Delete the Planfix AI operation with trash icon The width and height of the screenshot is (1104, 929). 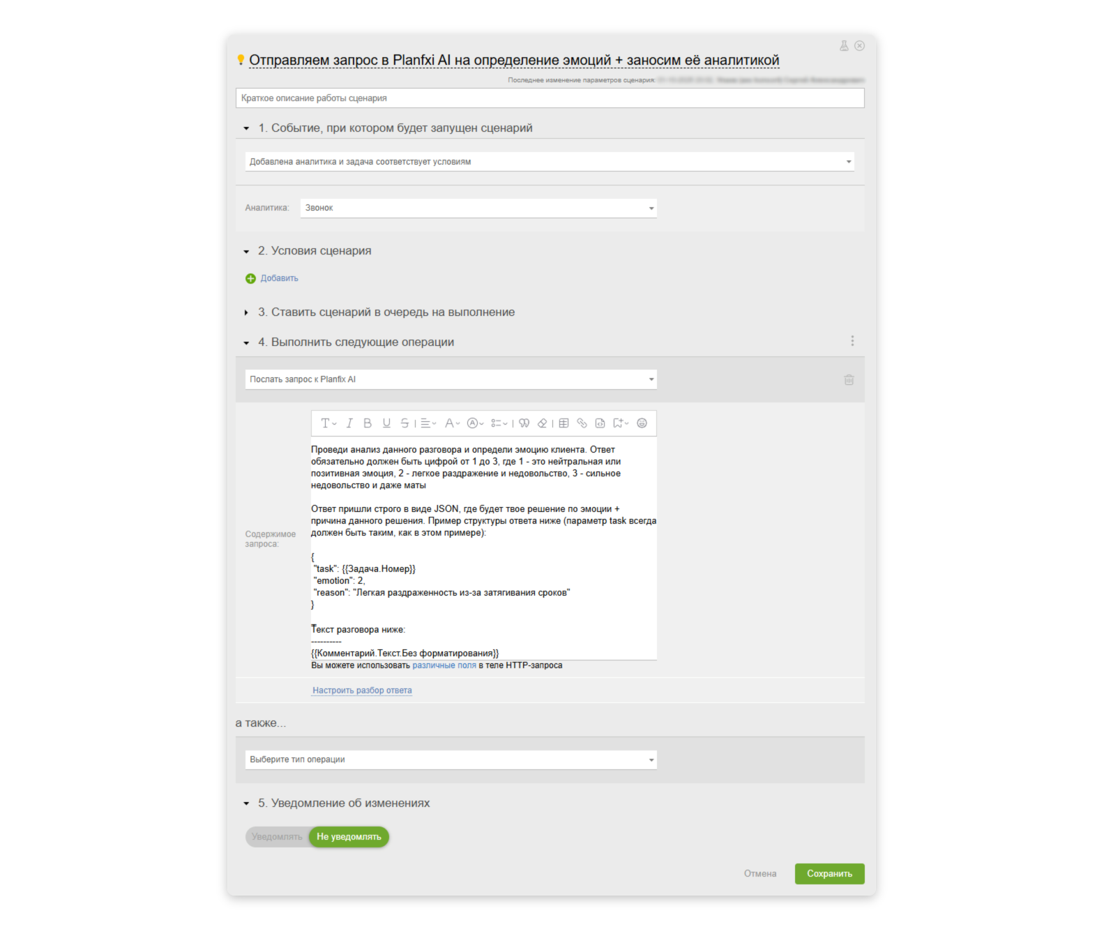(849, 380)
